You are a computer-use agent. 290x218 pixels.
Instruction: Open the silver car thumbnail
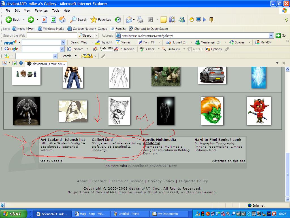(x=212, y=75)
